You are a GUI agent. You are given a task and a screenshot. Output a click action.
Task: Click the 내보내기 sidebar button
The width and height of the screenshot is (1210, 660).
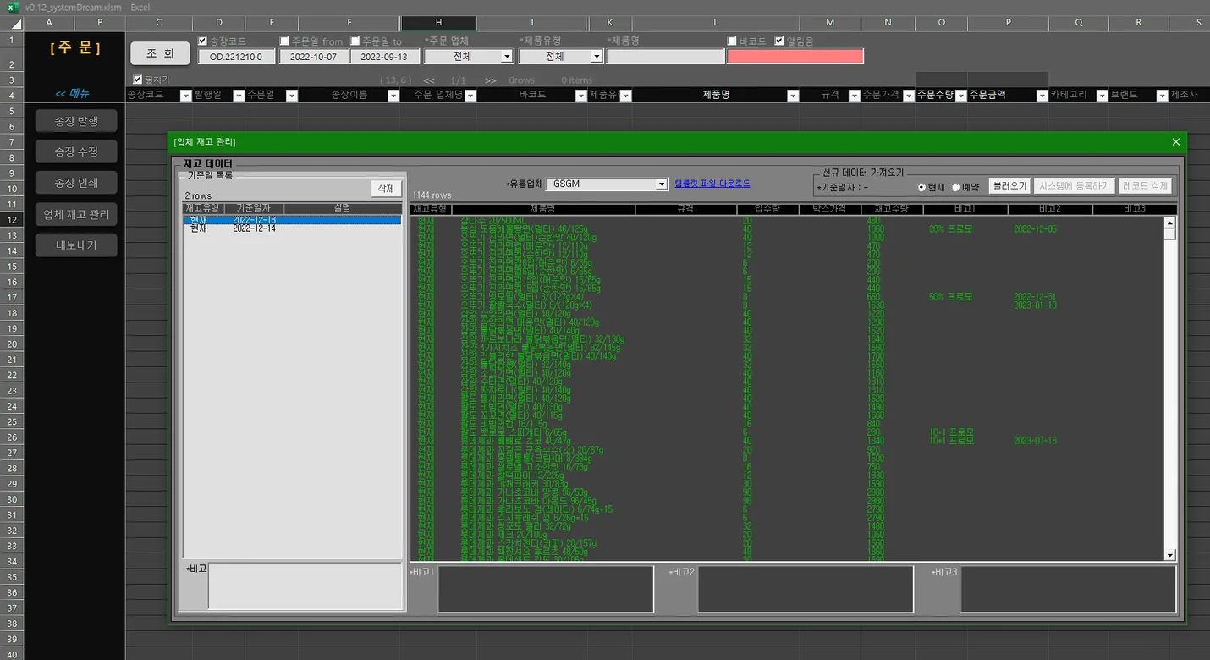pos(76,245)
